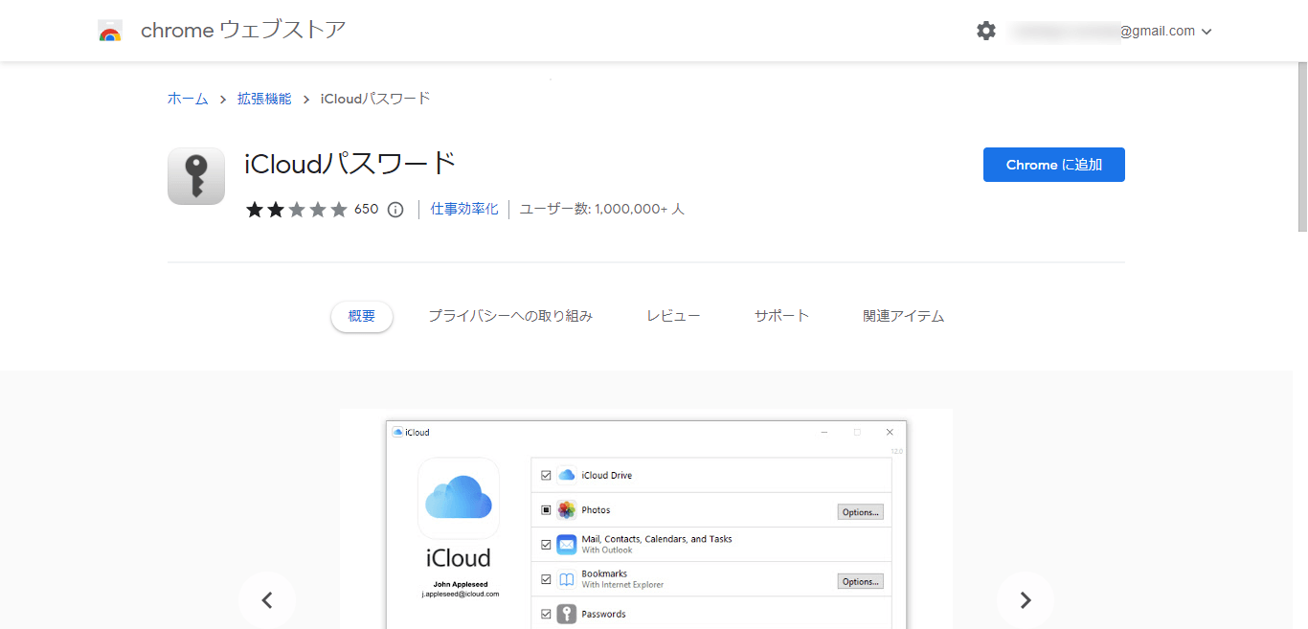This screenshot has width=1308, height=629.
Task: Open 拡張機能 breadcrumb link
Action: 264,99
